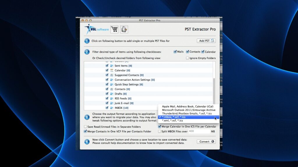
Task: Click the Suggested Contacts folder icon
Action: (112, 75)
